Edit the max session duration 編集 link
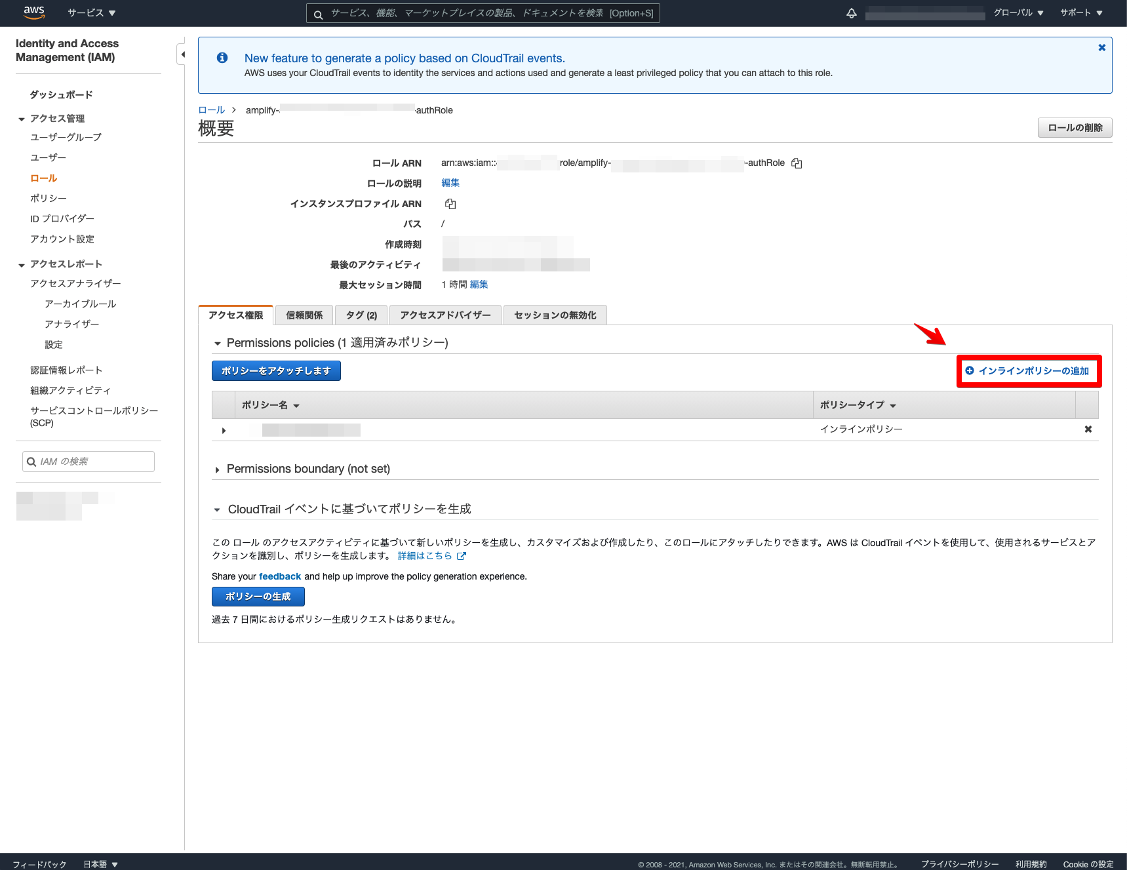Viewport: 1127px width, 870px height. click(479, 285)
